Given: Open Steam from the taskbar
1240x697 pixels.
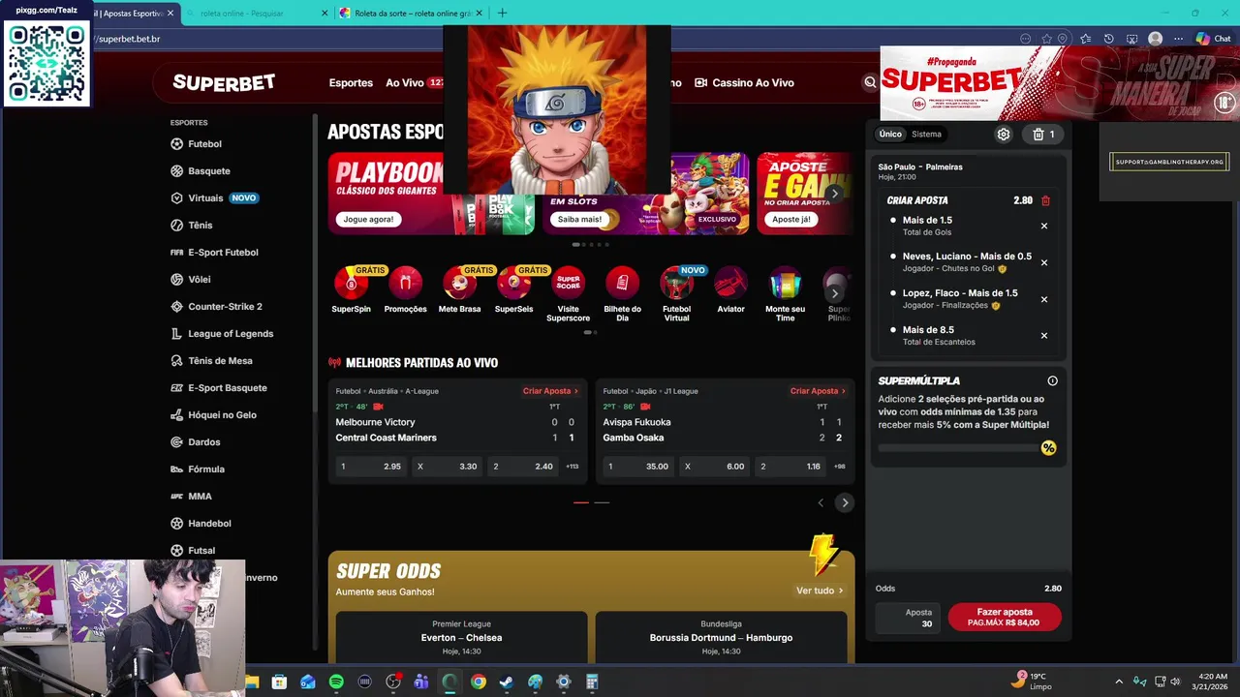Looking at the screenshot, I should pyautogui.click(x=507, y=682).
